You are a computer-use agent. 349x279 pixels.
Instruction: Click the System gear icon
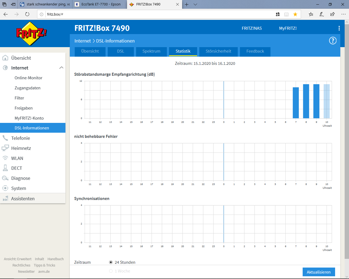coord(5,188)
